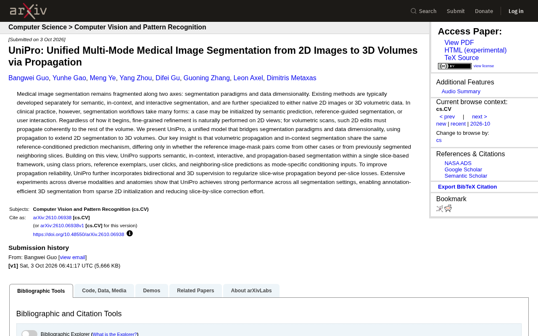
Task: Click Donate in the header
Action: (x=484, y=11)
